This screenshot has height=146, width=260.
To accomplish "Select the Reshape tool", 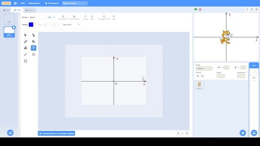I will point(33,35).
